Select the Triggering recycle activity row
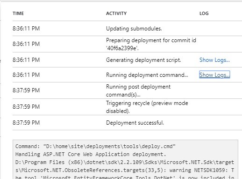The width and height of the screenshot is (242, 179). tap(127, 107)
